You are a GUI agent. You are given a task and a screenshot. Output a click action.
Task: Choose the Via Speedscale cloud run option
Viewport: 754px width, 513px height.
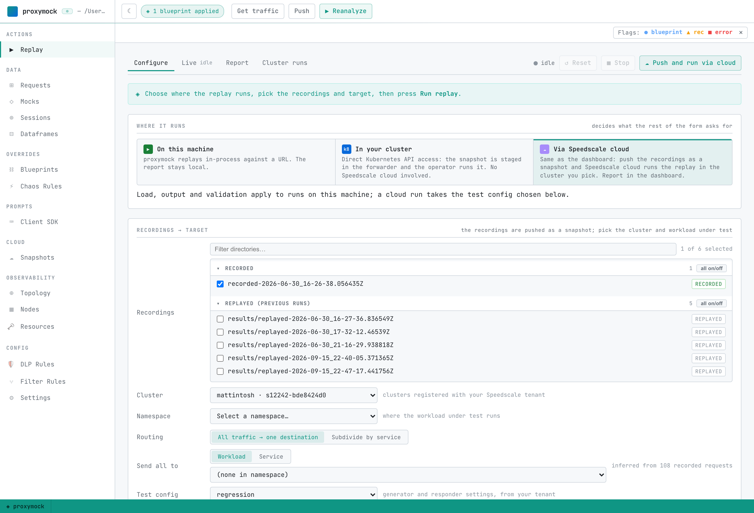point(633,162)
